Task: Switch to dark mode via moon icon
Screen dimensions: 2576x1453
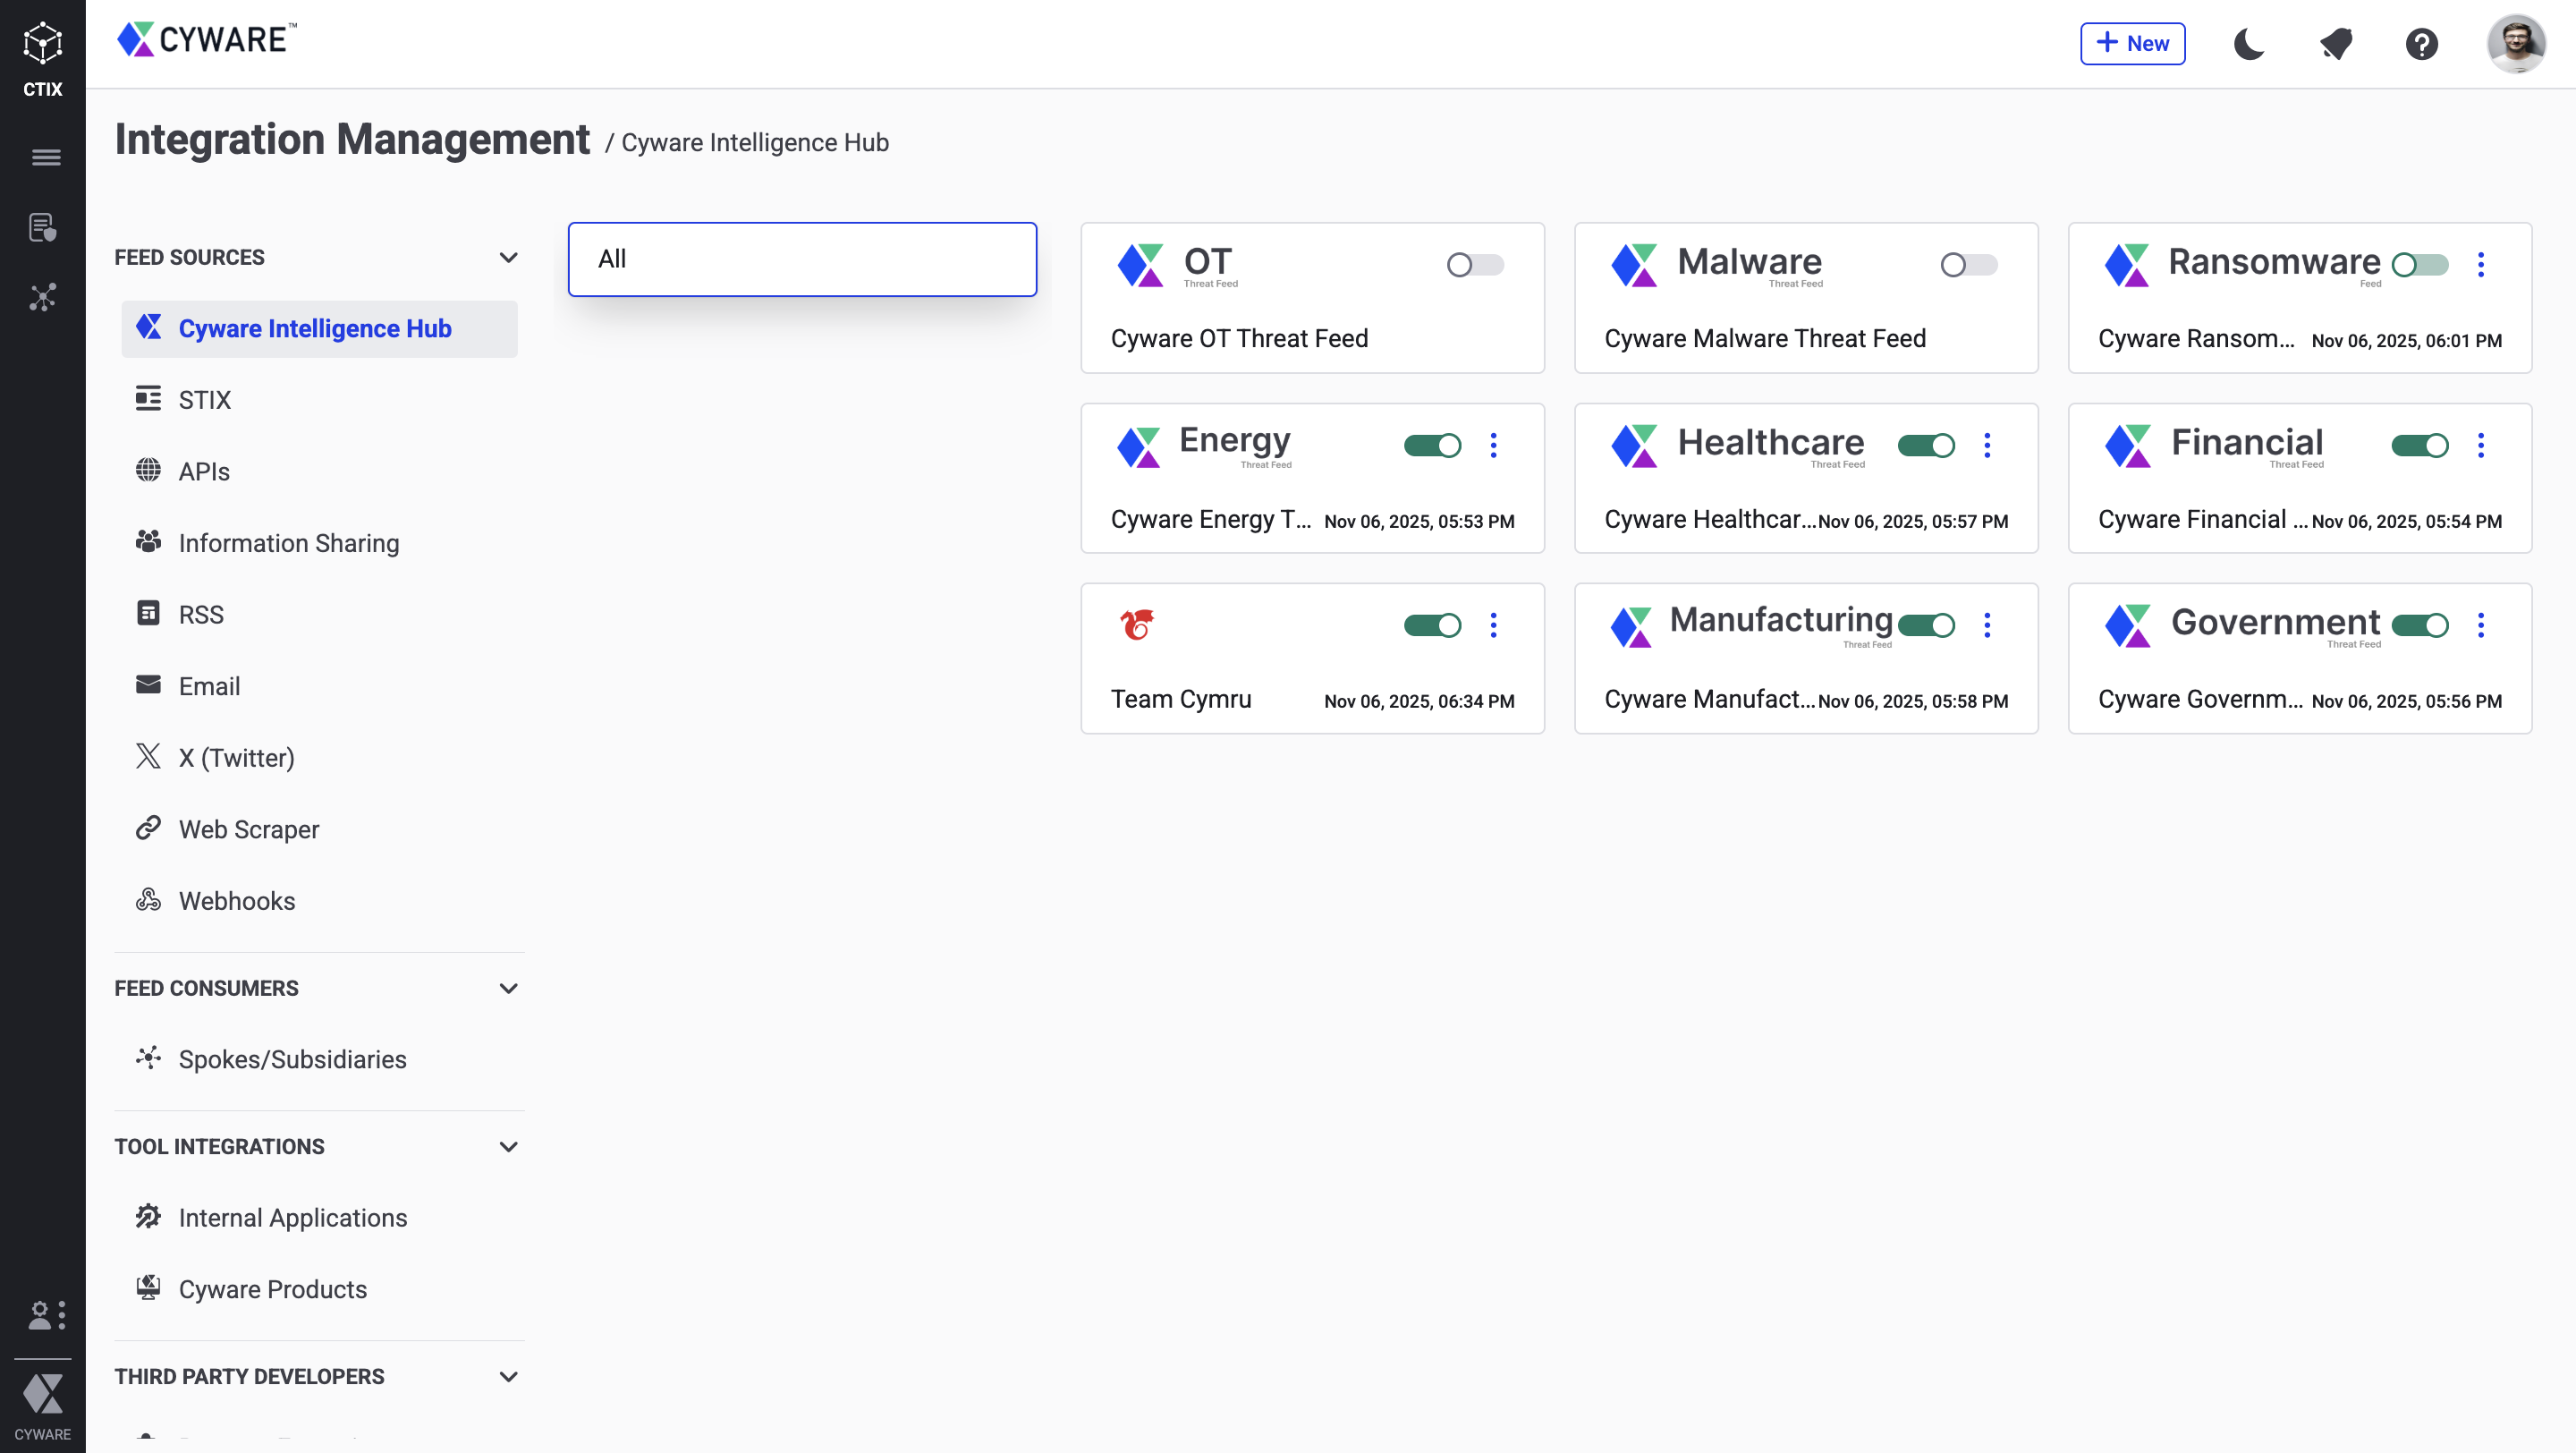Action: click(x=2248, y=44)
